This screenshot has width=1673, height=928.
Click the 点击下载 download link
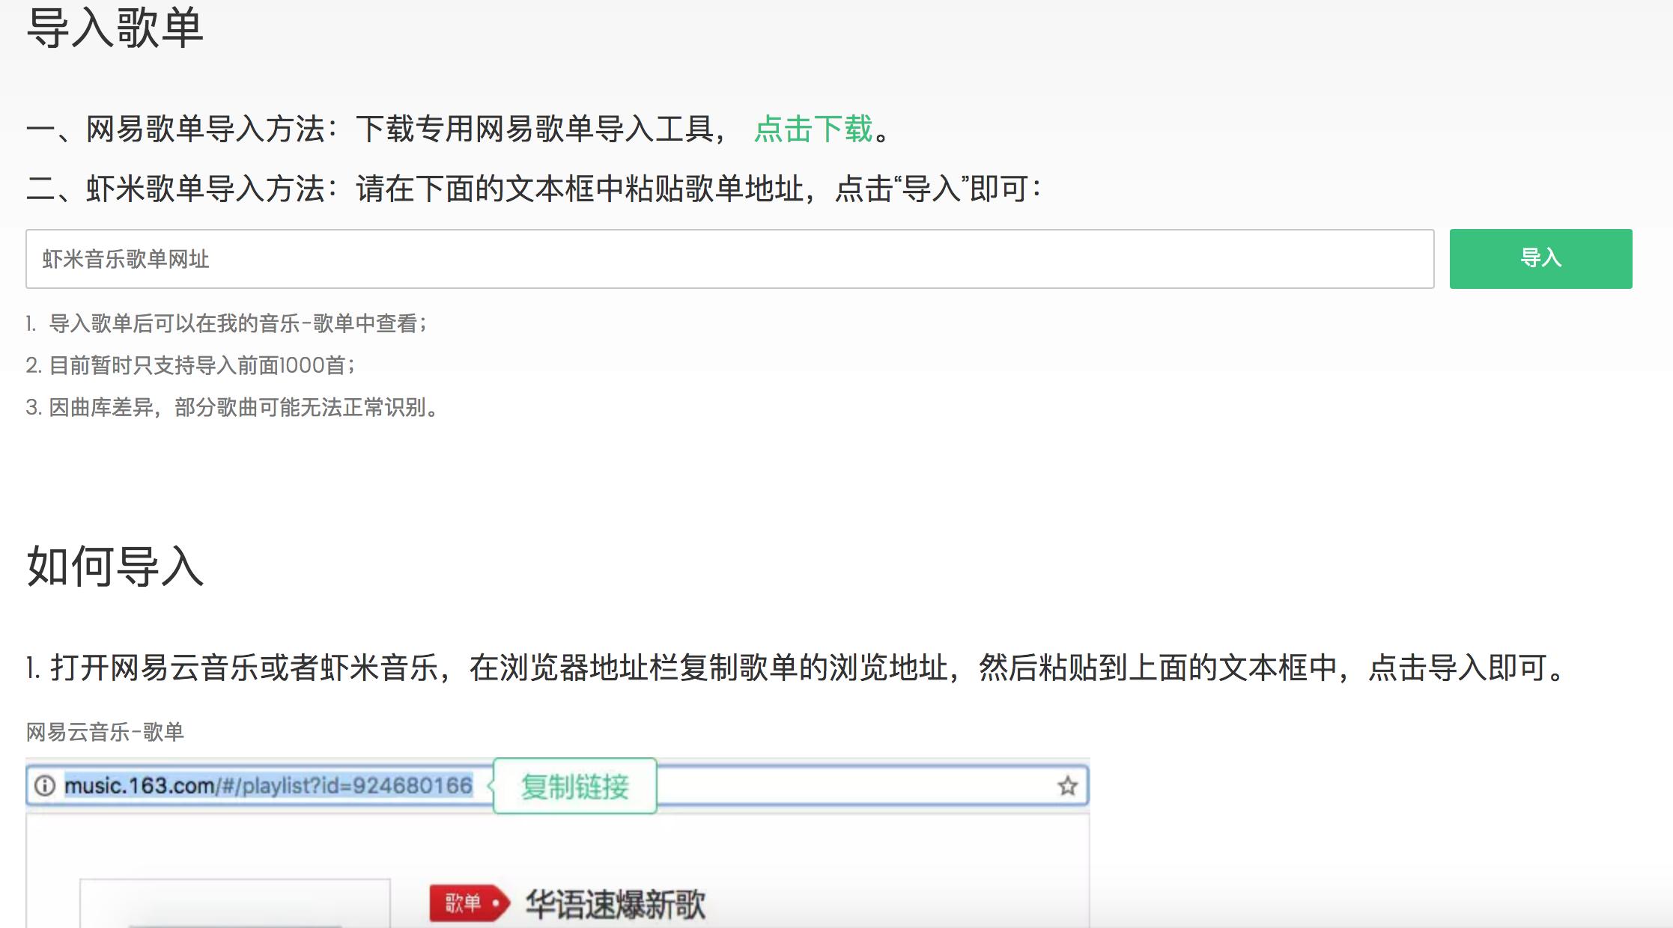coord(813,129)
